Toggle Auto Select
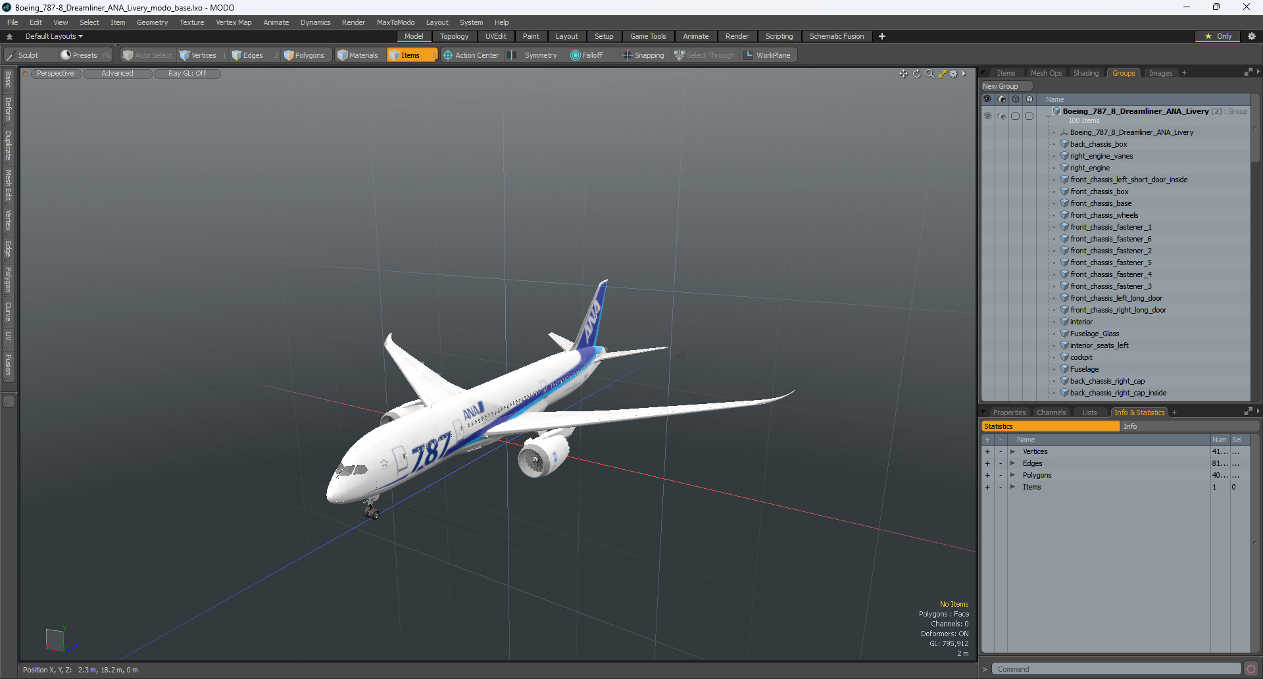The image size is (1263, 679). (147, 55)
